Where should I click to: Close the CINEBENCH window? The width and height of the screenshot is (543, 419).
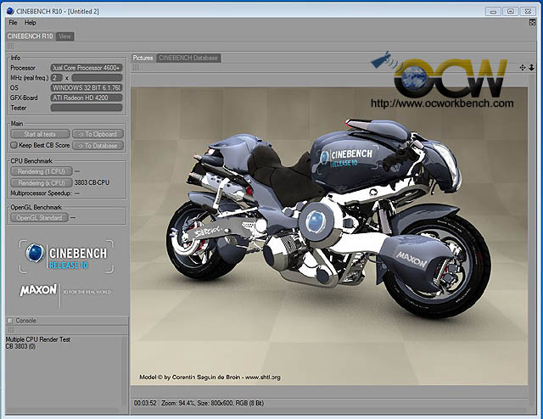pyautogui.click(x=528, y=11)
